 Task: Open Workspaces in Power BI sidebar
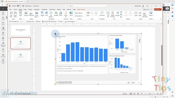(3, 56)
